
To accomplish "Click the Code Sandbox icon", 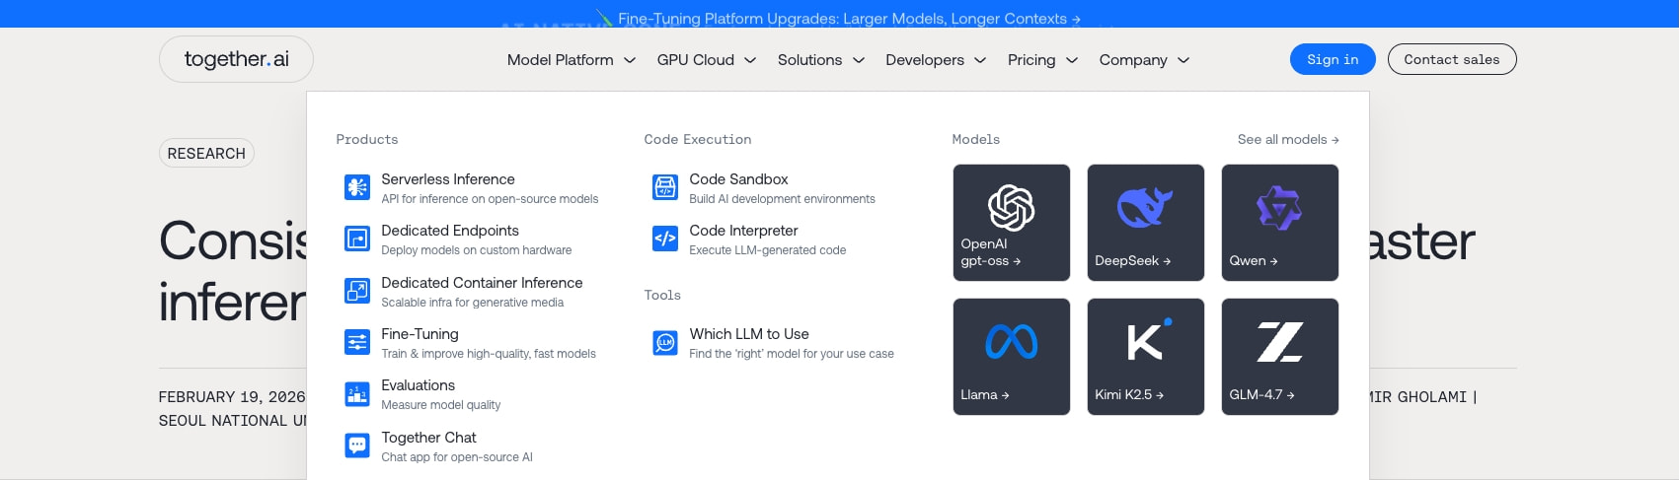I will pos(665,187).
